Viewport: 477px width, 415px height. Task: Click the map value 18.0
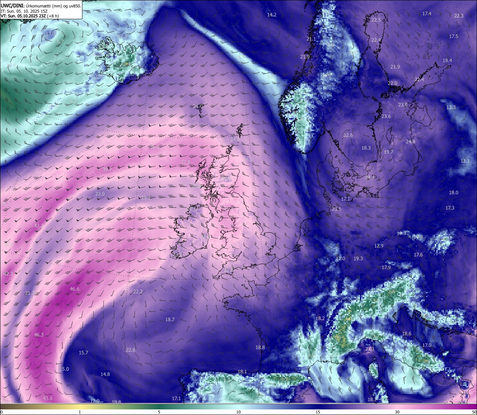pyautogui.click(x=454, y=193)
